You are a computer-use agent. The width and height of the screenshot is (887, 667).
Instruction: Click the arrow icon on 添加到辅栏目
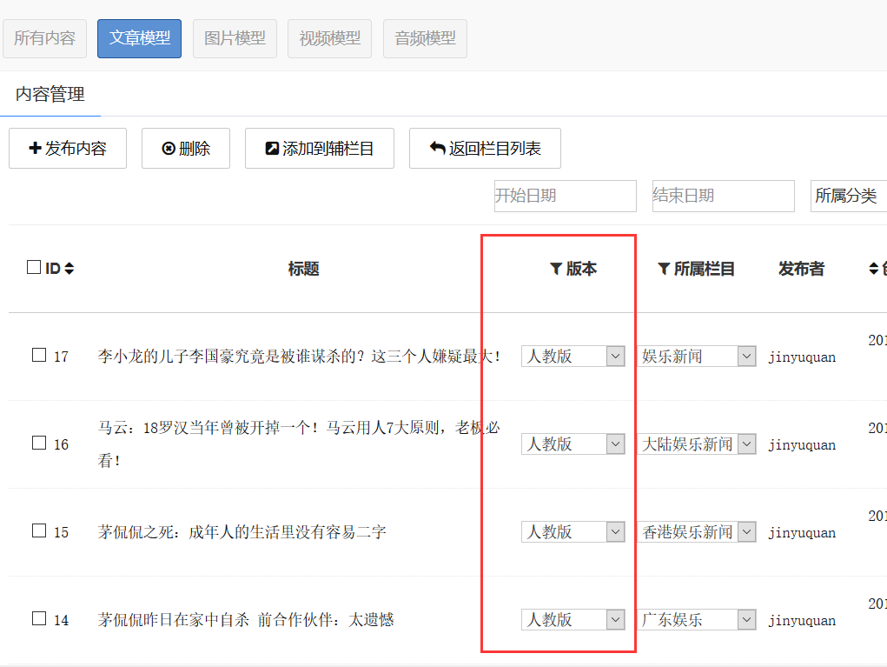[x=272, y=149]
